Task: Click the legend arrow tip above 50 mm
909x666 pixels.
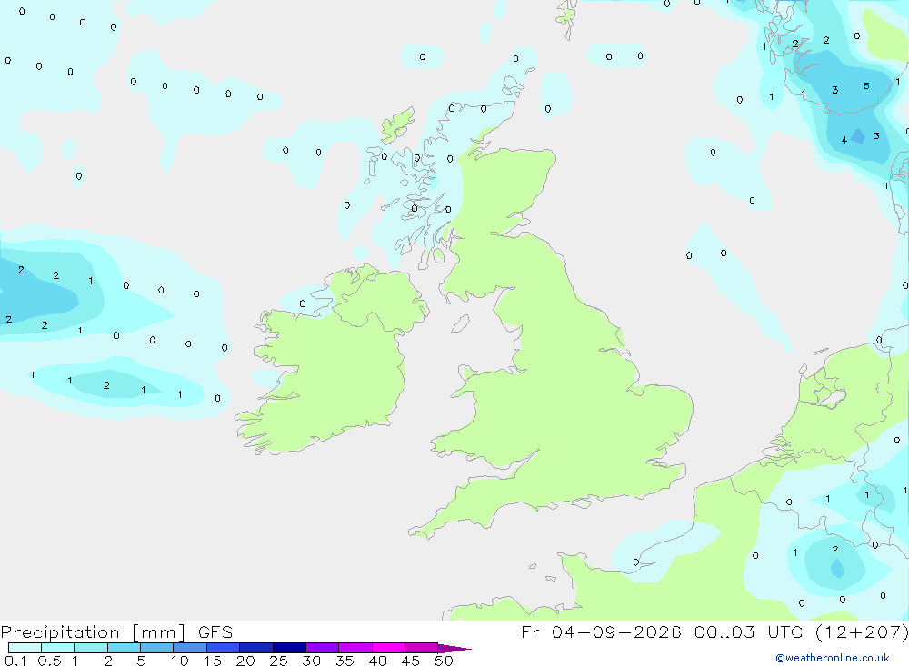Action: (454, 648)
